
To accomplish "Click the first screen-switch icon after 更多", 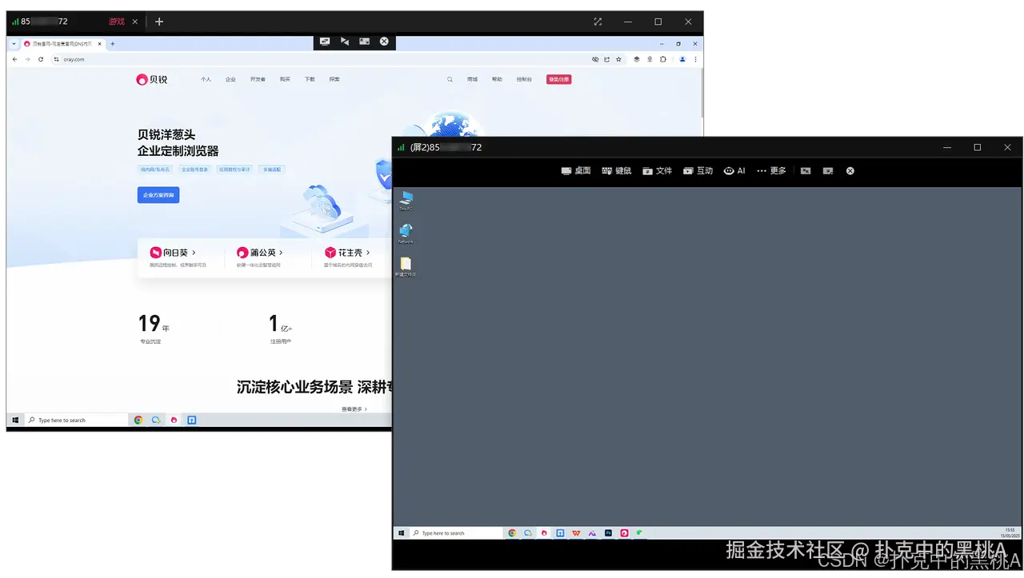I will (806, 170).
